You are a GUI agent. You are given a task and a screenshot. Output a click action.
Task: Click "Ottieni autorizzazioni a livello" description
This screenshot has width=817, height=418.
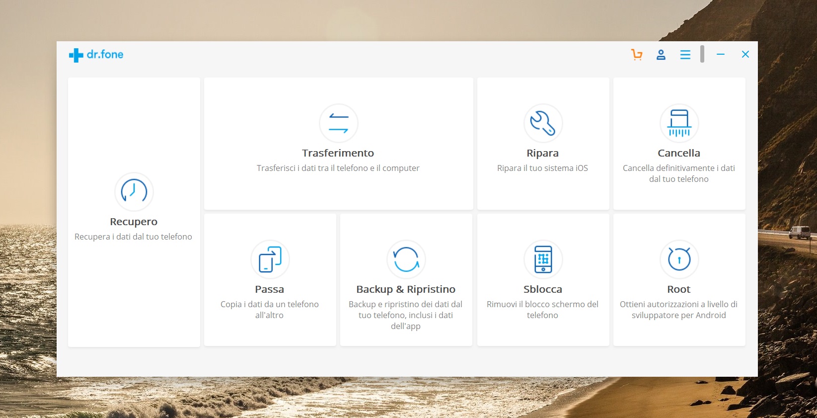click(679, 310)
